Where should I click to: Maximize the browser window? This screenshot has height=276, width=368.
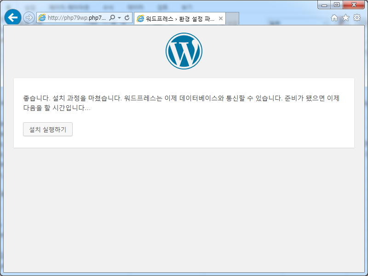coord(337,5)
